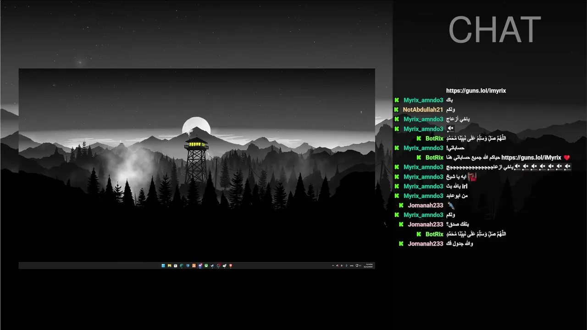Launch Microsoft Store from the taskbar

pos(176,265)
